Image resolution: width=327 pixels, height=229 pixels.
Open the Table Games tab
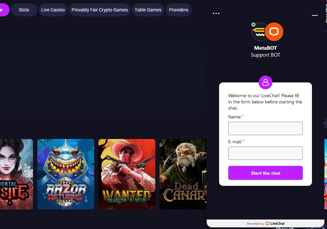148,10
